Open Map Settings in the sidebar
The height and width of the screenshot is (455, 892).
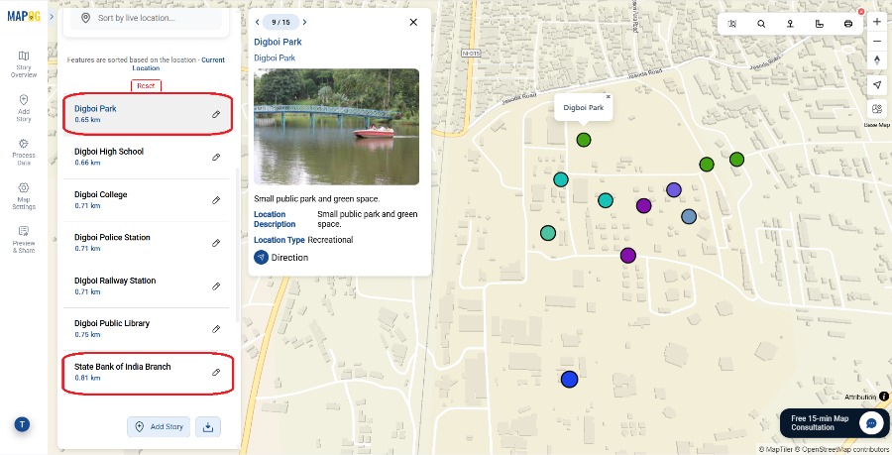point(24,195)
